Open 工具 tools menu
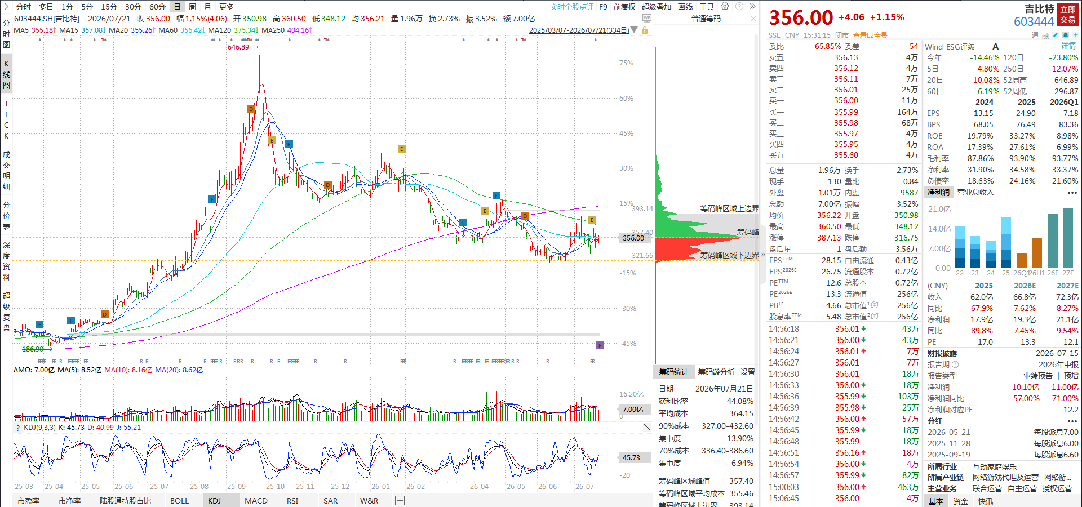Image resolution: width=1082 pixels, height=507 pixels. click(x=707, y=7)
